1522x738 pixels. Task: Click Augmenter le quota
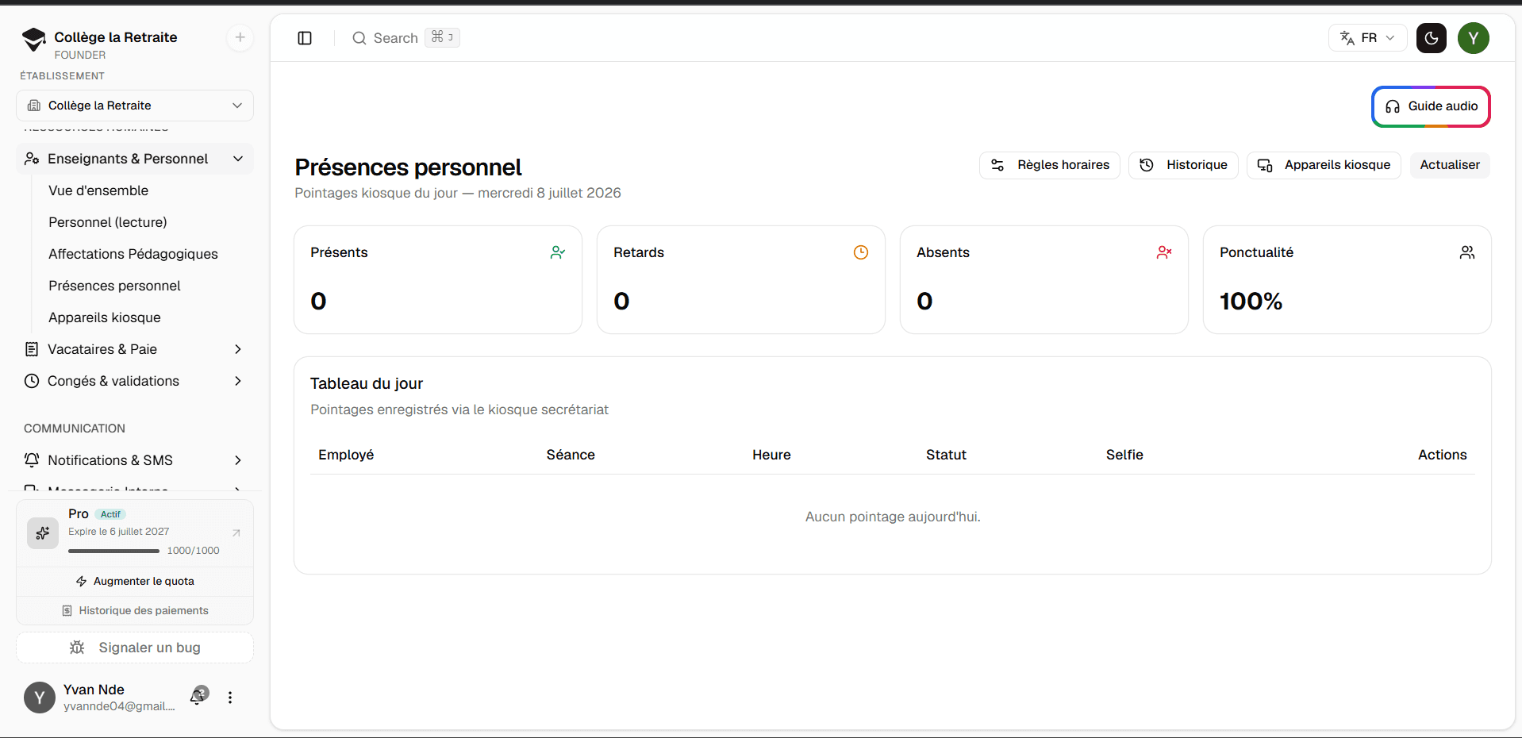point(135,582)
